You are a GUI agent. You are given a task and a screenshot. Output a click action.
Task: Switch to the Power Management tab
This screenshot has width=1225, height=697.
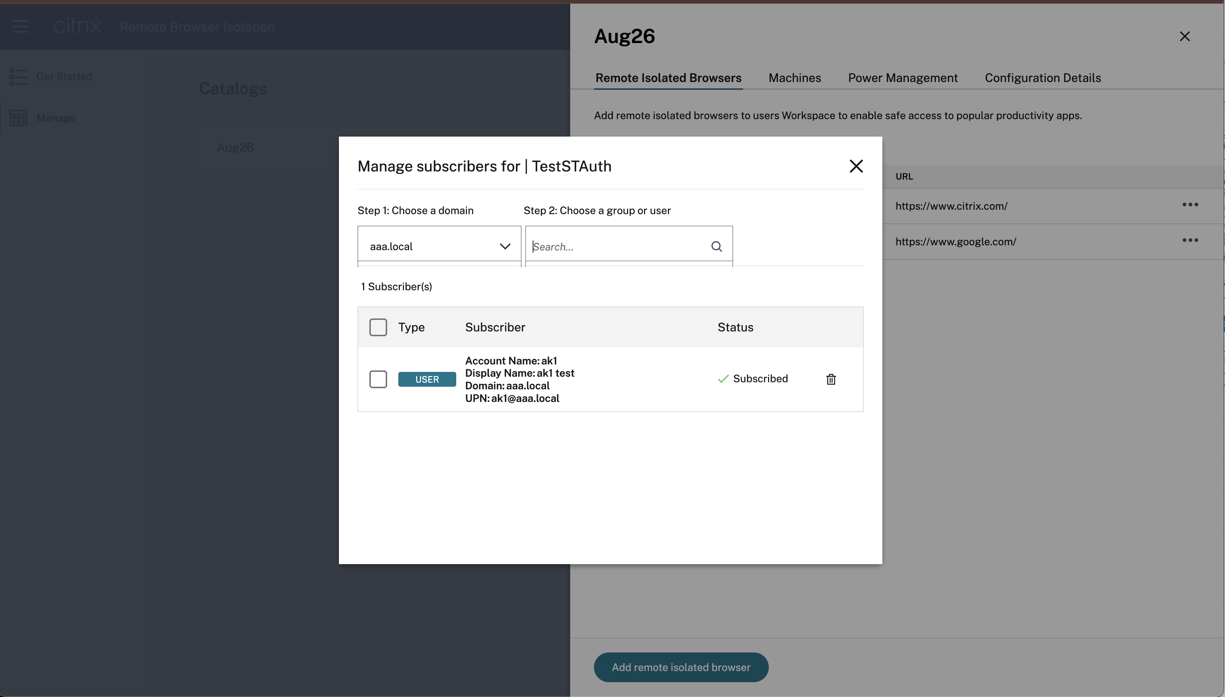tap(903, 77)
